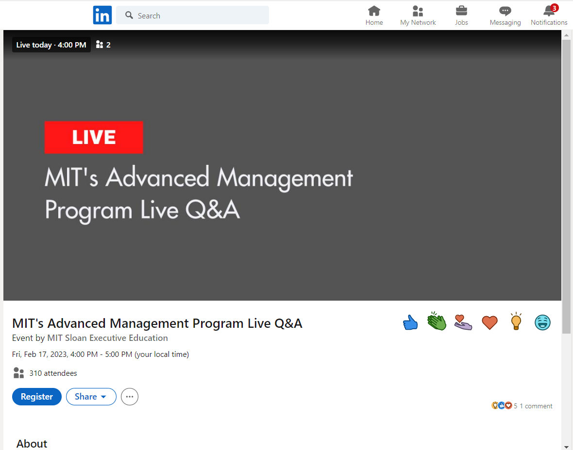The image size is (573, 450).
Task: React with the Support heart-in-hand icon
Action: click(463, 322)
